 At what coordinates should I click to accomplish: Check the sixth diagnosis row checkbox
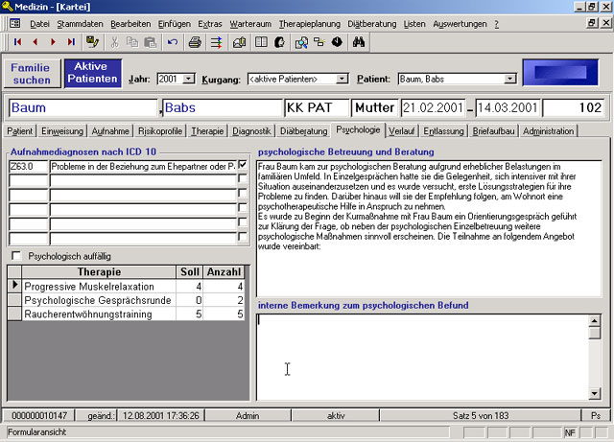click(243, 237)
